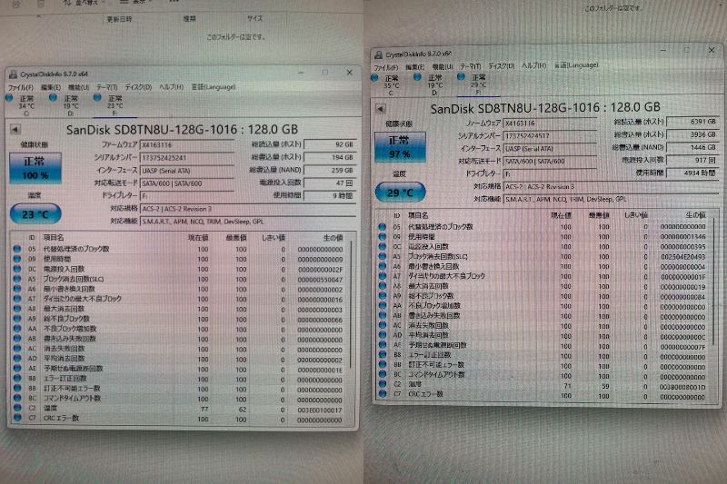
Task: Click serial number field 173752424517
Action: 550,135
